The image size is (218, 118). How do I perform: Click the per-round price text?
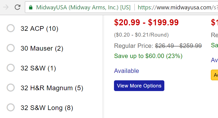[x=141, y=35]
